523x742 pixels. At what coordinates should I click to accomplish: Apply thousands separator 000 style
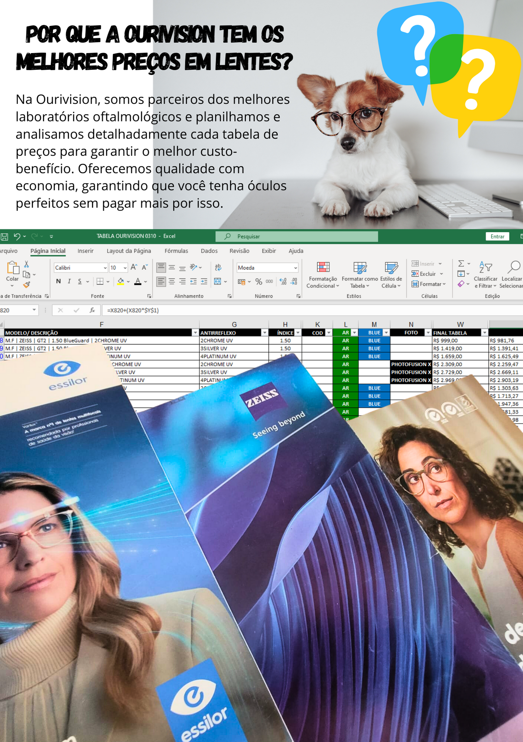pyautogui.click(x=269, y=282)
